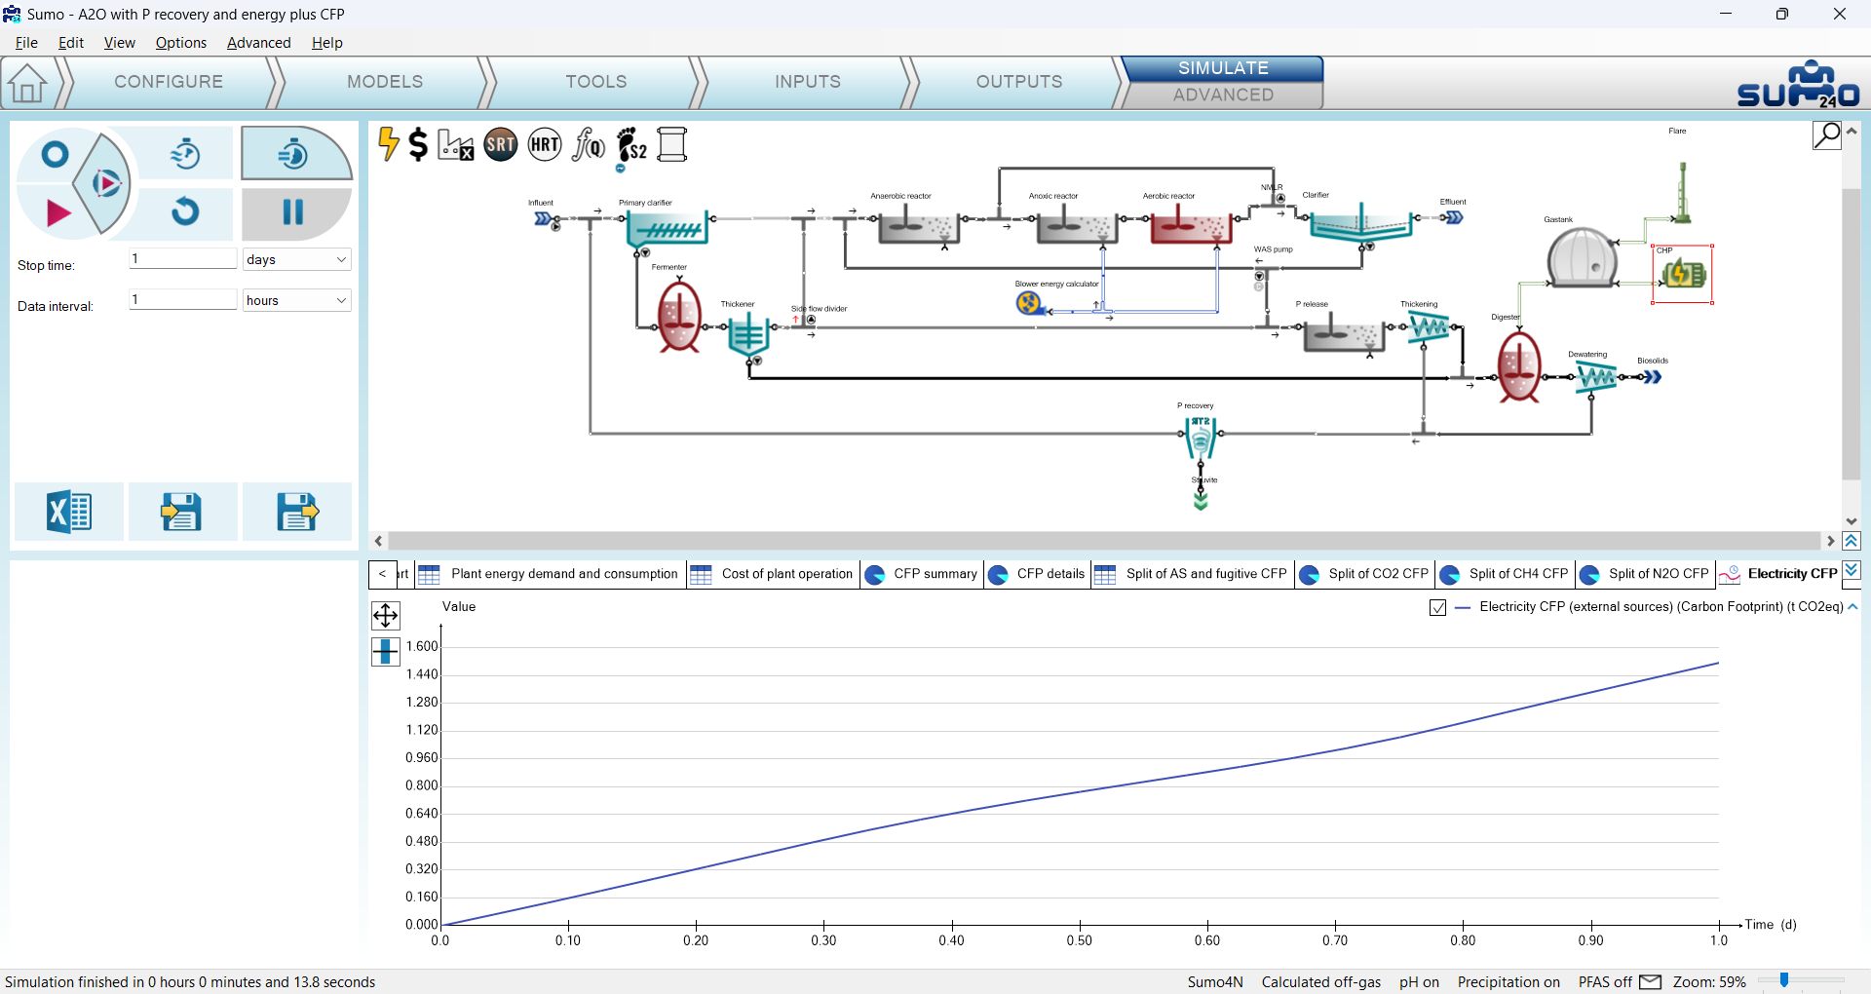Open the Help menu
This screenshot has width=1871, height=994.
click(327, 43)
